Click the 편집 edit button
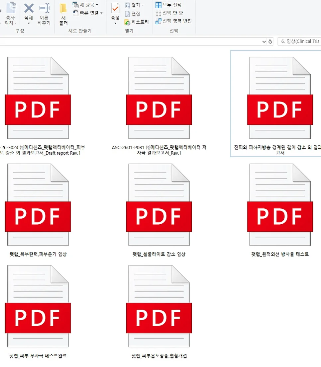The width and height of the screenshot is (321, 367). [132, 14]
